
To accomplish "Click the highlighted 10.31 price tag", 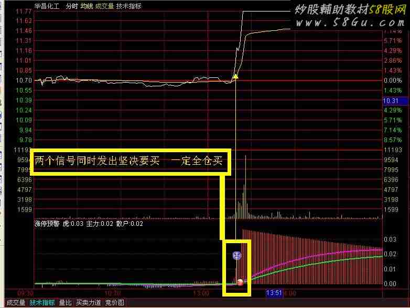I will (395, 101).
